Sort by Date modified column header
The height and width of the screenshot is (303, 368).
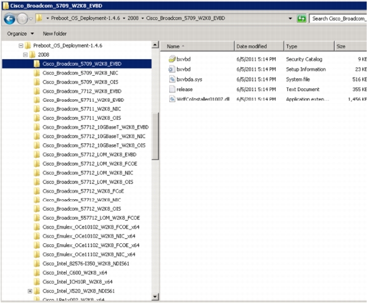coord(259,46)
